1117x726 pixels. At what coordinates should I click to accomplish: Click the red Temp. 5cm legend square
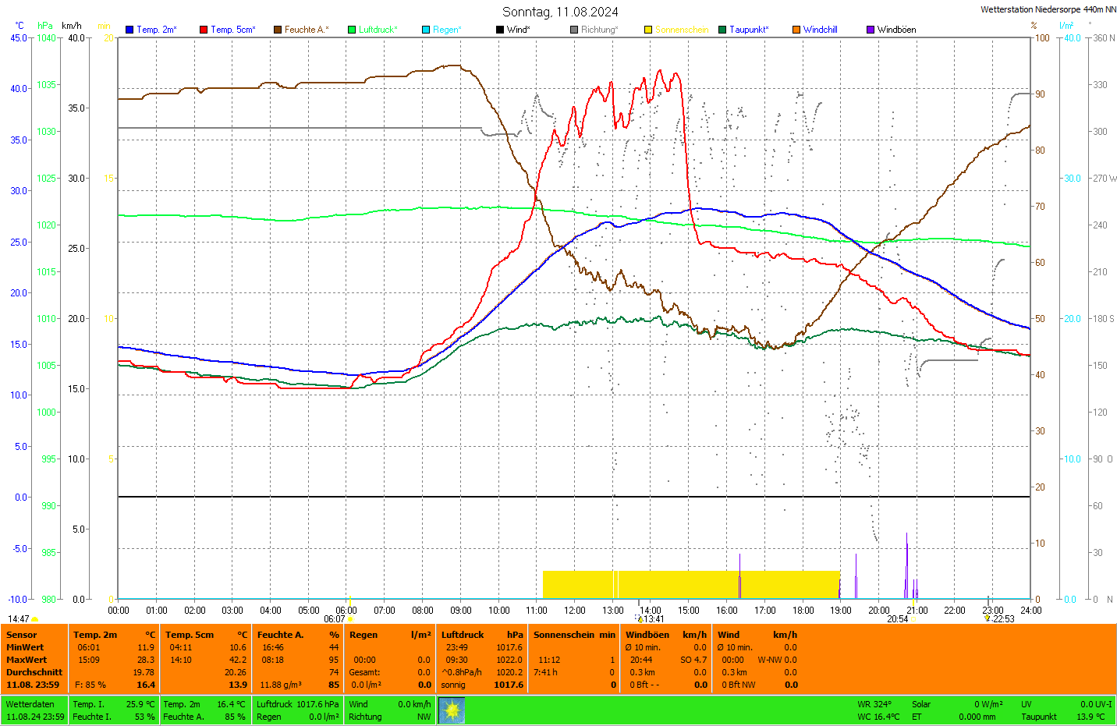(204, 30)
